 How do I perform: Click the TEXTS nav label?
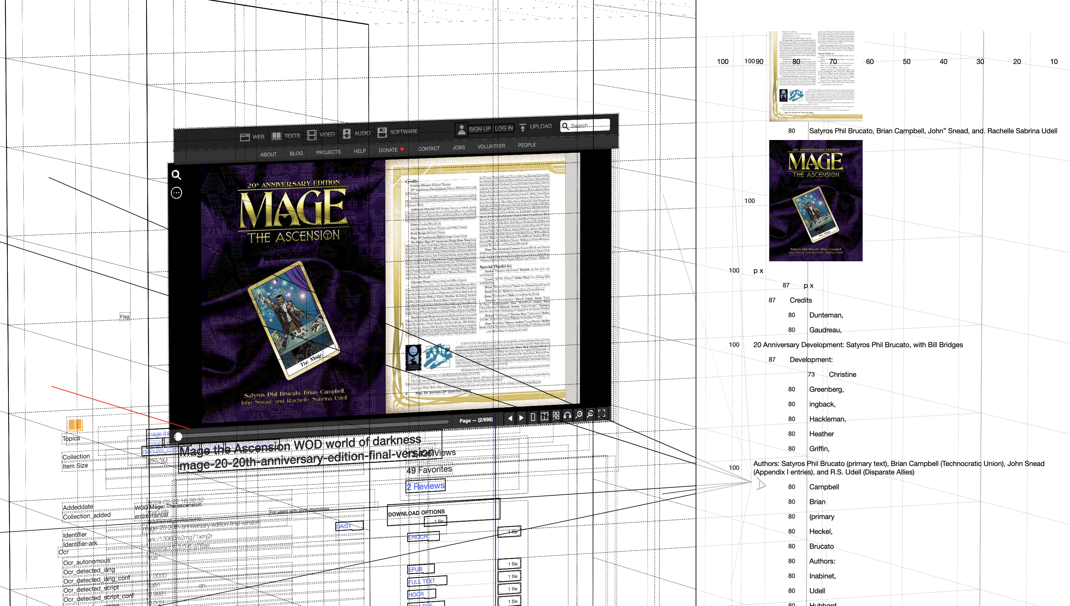coord(292,136)
